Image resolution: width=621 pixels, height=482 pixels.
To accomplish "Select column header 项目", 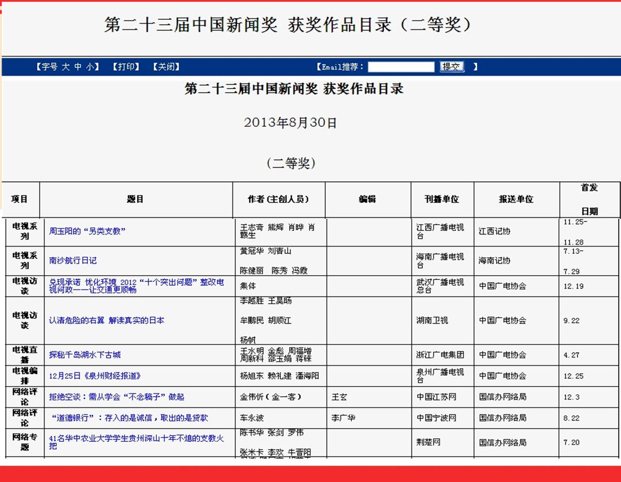I will point(19,199).
